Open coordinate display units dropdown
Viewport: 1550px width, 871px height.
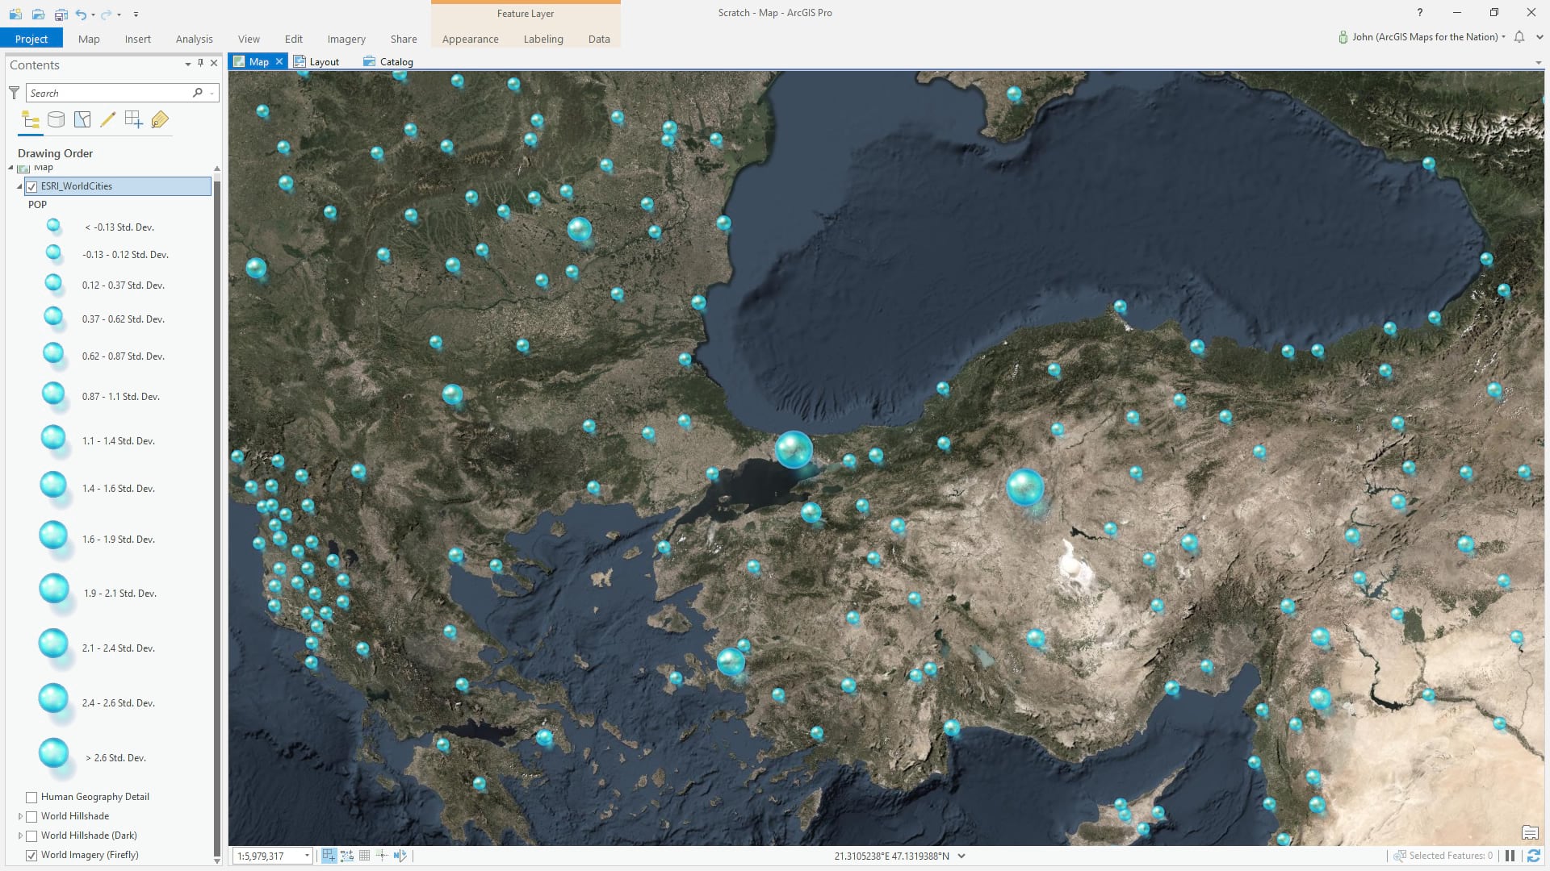961,856
